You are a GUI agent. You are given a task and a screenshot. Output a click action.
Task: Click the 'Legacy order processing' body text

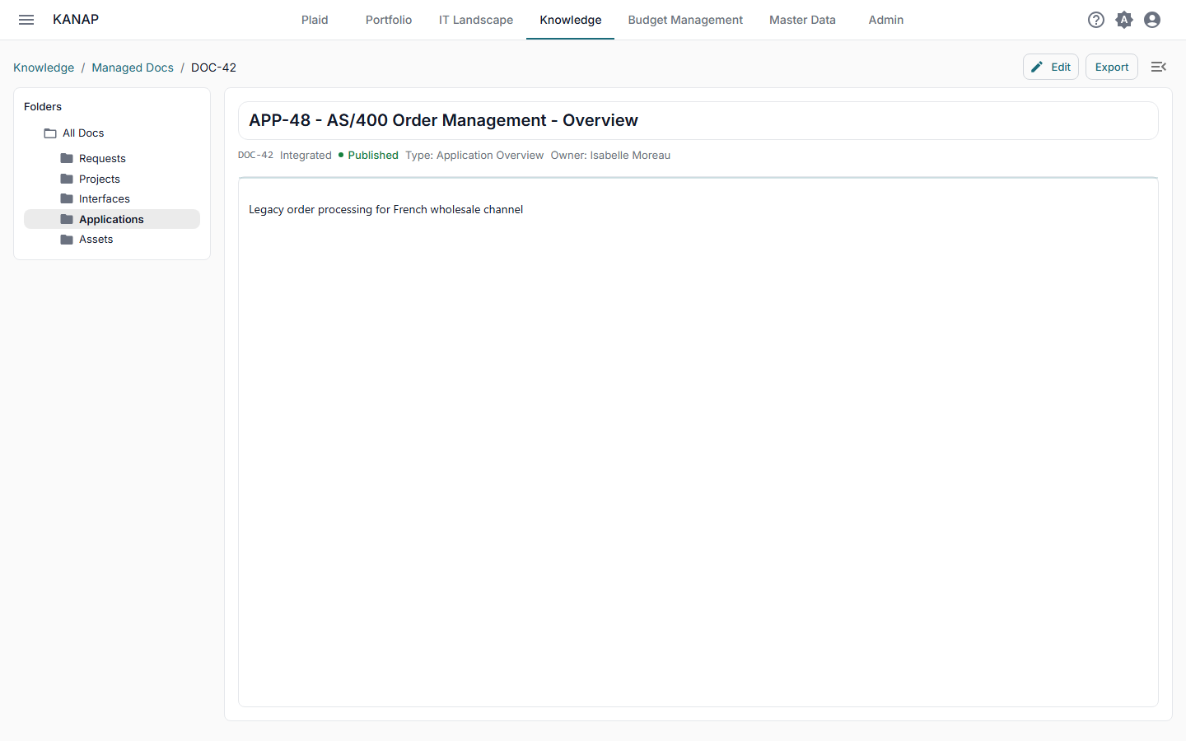tap(386, 209)
